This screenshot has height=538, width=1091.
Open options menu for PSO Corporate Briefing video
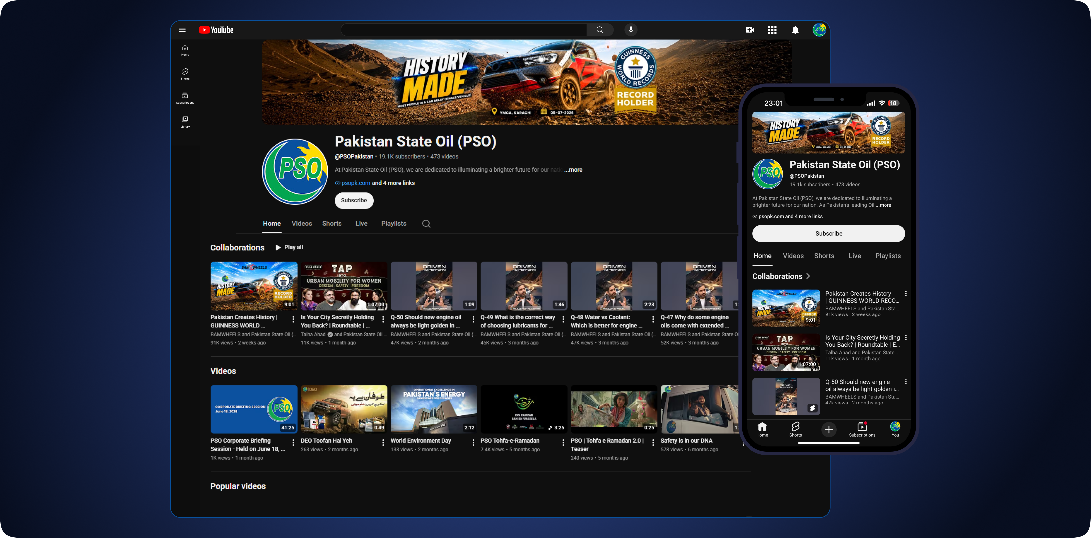[x=293, y=443]
